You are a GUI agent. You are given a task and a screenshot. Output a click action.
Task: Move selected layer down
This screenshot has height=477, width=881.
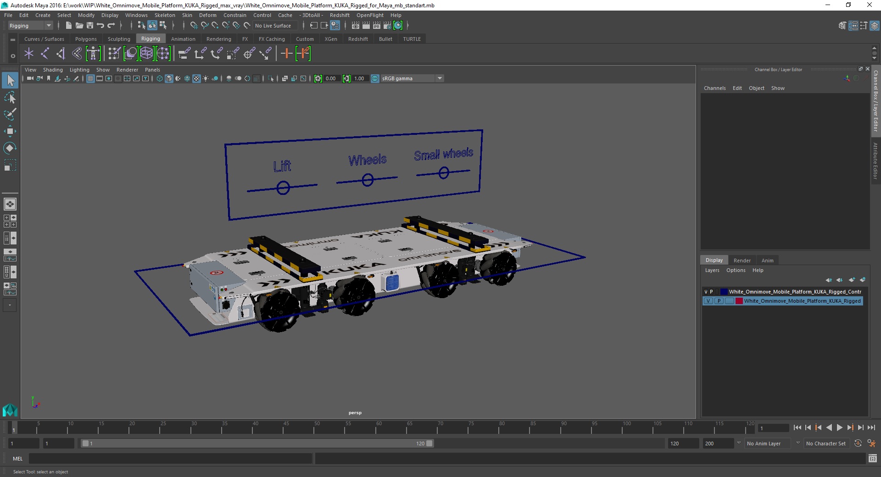point(839,280)
